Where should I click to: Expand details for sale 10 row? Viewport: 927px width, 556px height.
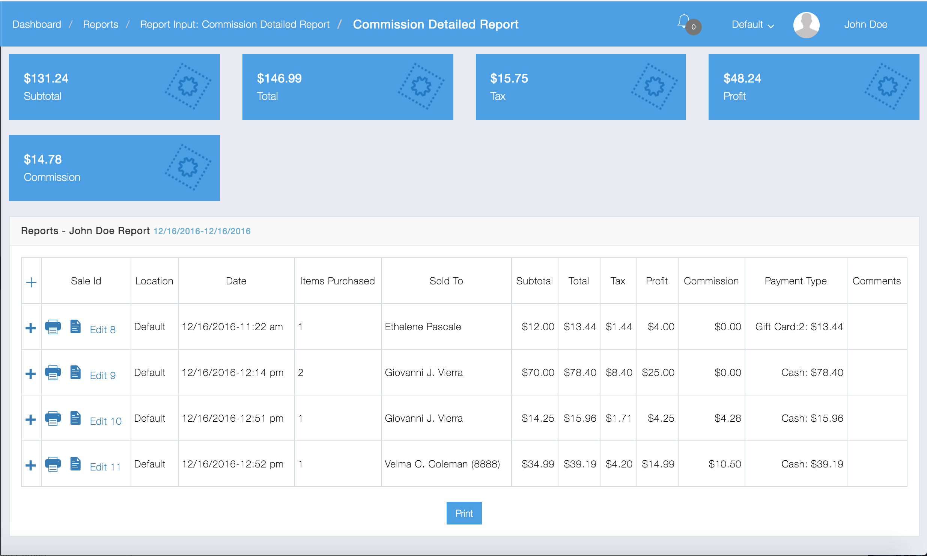(31, 420)
